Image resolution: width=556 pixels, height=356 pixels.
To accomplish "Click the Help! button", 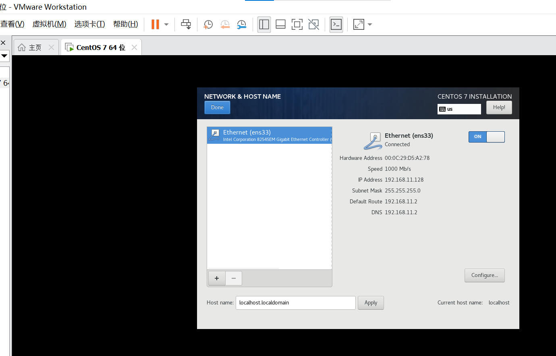I will pos(499,108).
